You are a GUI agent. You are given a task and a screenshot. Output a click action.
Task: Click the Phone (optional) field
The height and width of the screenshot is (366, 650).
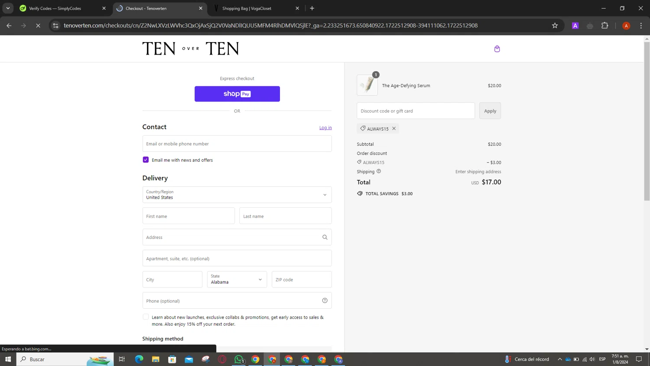237,301
